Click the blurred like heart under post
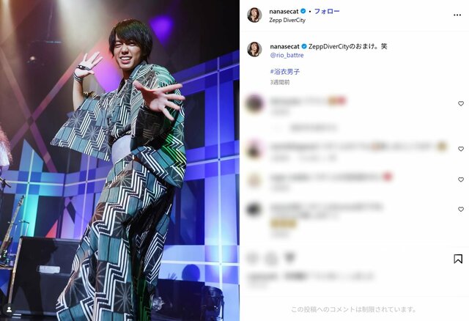Viewport: 469px width, 321px height. pos(253,258)
